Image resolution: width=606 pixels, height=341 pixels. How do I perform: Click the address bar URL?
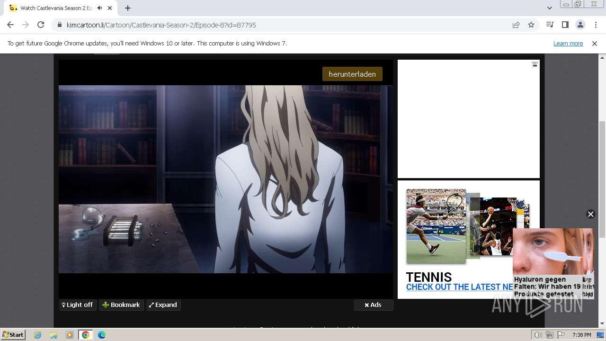point(161,25)
